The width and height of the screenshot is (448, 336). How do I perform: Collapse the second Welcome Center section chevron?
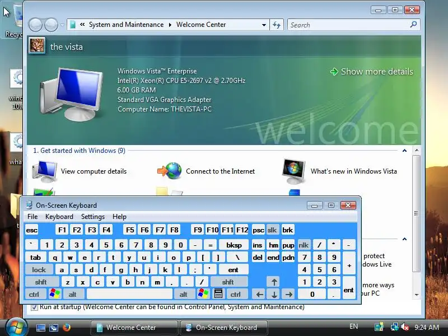tap(404, 239)
